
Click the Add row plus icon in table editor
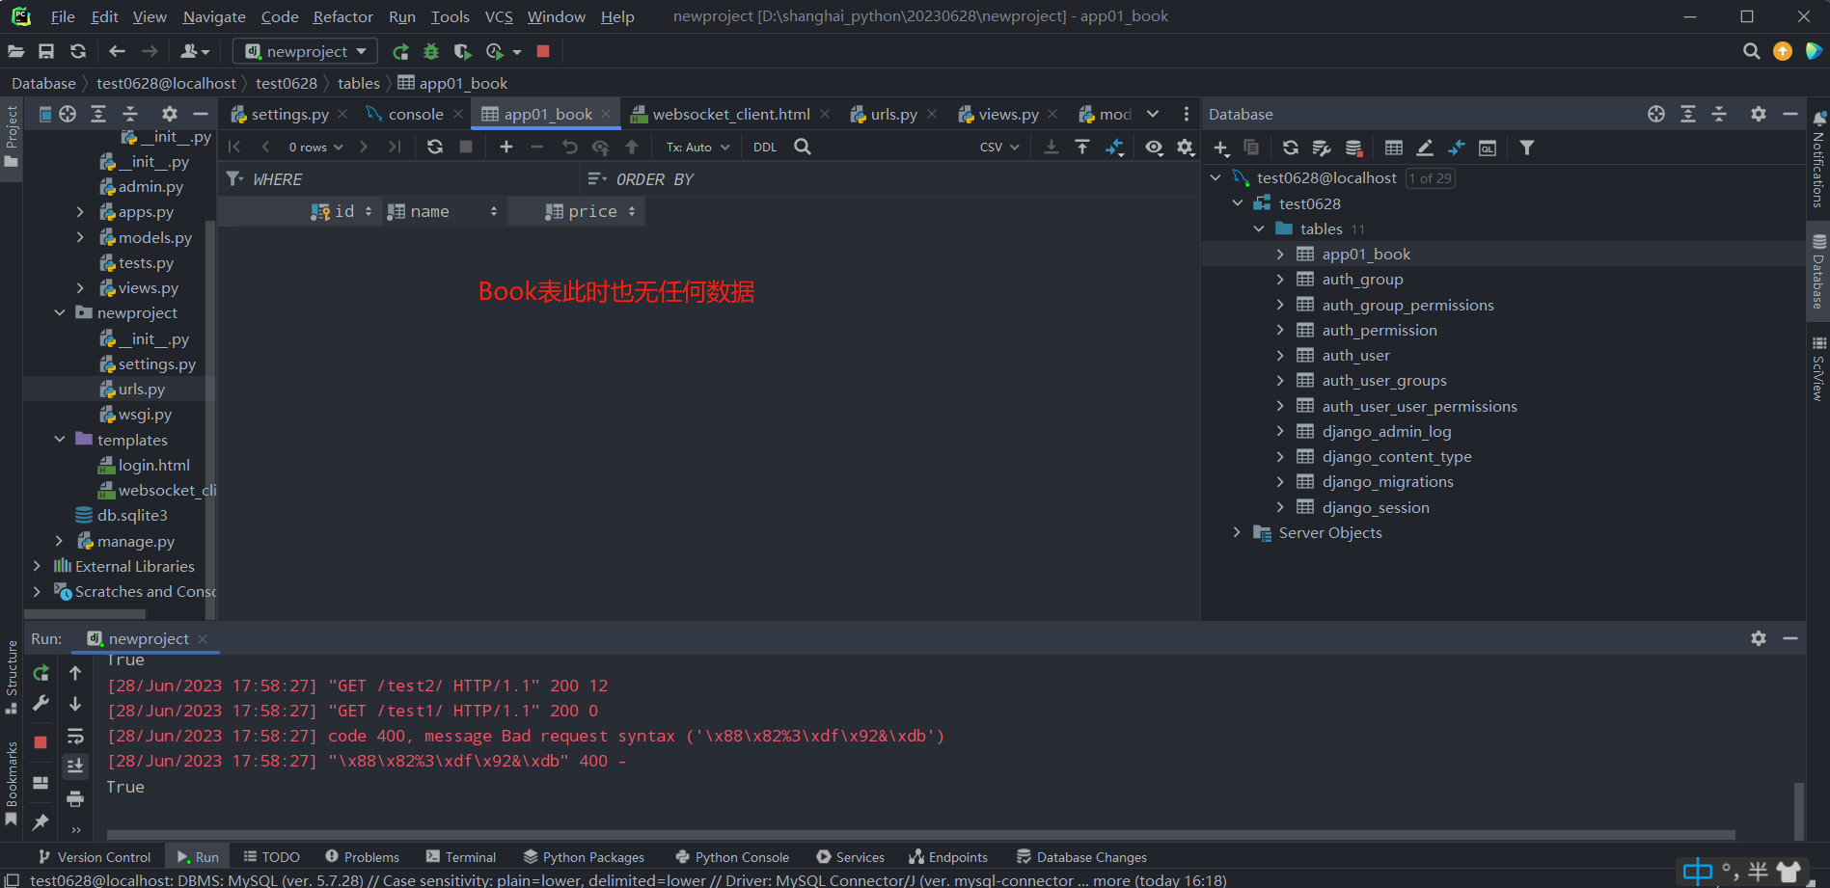tap(506, 147)
